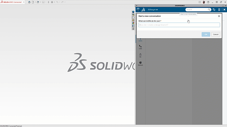Click the AURA question text field
This screenshot has height=127, width=227.
pos(179,25)
